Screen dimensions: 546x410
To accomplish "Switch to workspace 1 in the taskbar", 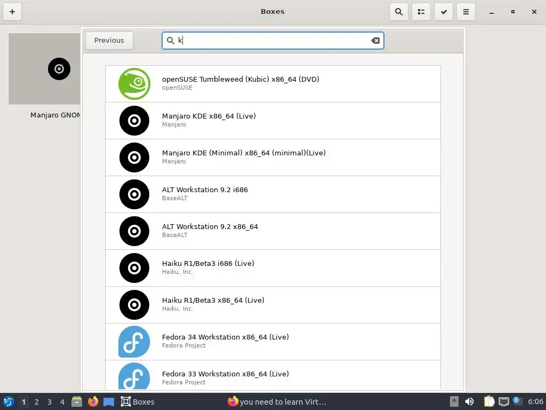I will pyautogui.click(x=23, y=402).
